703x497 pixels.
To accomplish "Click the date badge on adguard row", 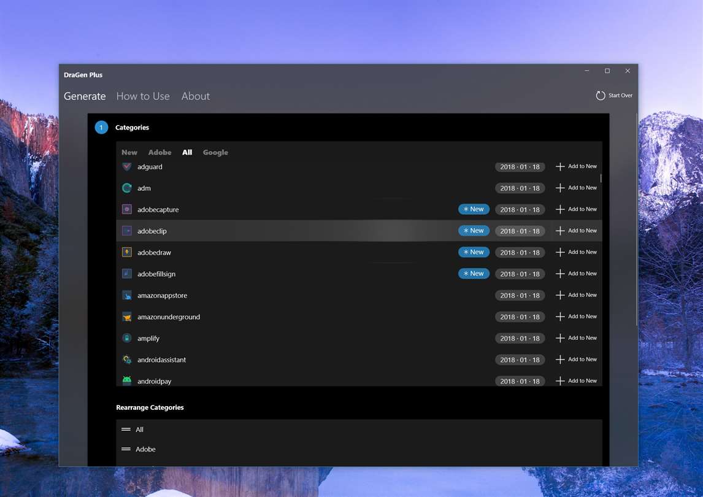I will click(520, 167).
